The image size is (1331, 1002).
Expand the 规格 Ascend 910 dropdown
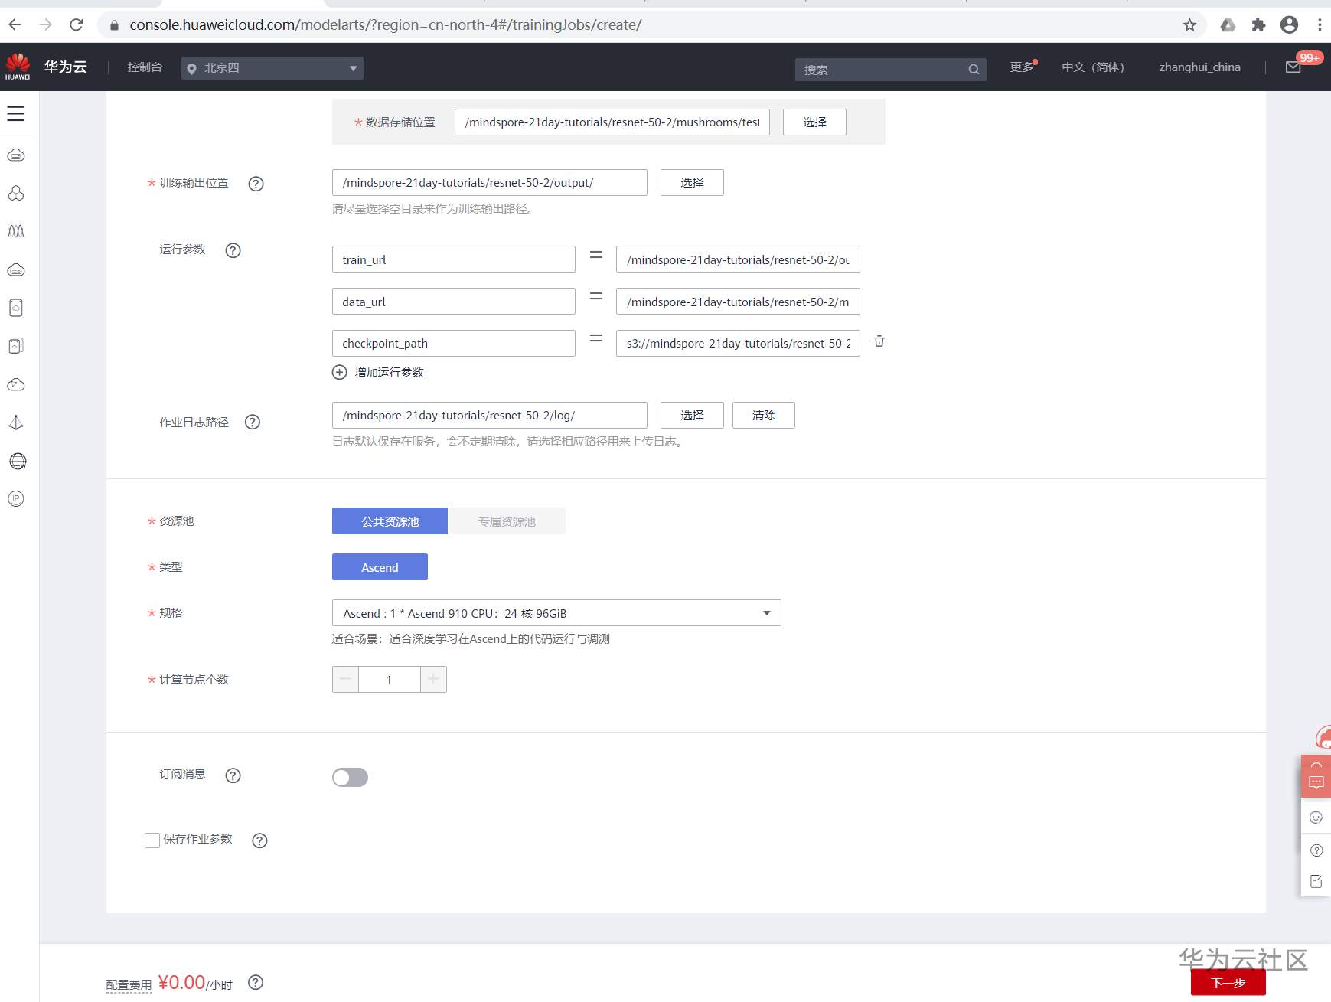pos(556,613)
